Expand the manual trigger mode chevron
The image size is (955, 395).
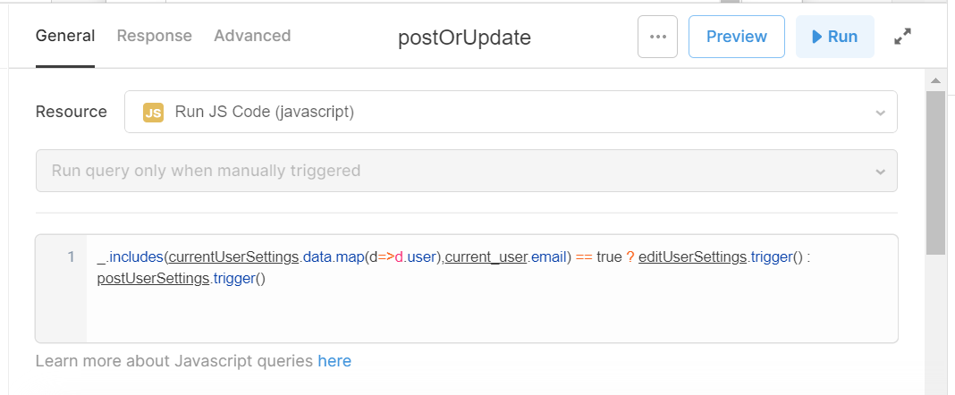pos(880,172)
